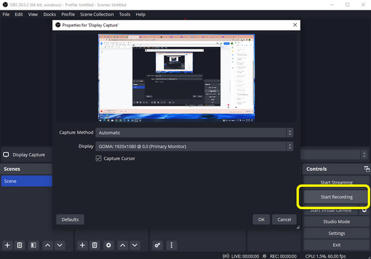Open the Edit menu
371x259 pixels.
(19, 14)
